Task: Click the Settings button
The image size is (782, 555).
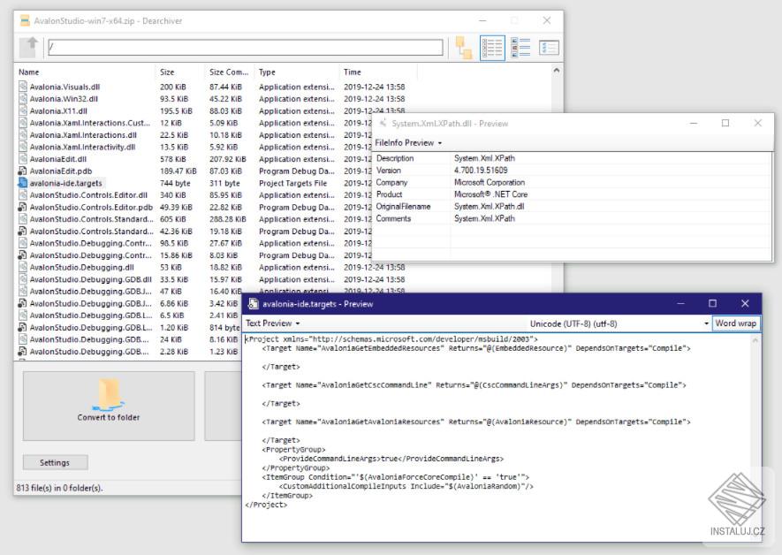Action: (55, 463)
